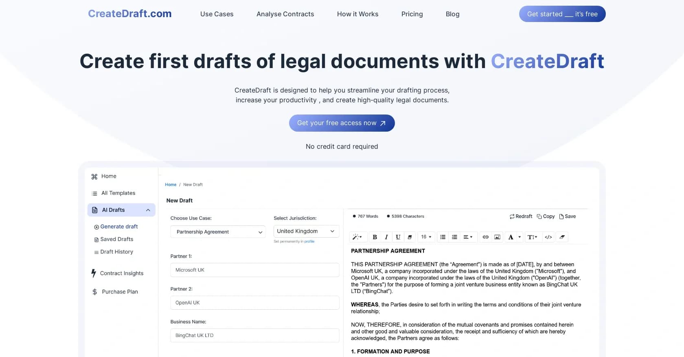
Task: Click the New Draft breadcrumb text
Action: [193, 185]
